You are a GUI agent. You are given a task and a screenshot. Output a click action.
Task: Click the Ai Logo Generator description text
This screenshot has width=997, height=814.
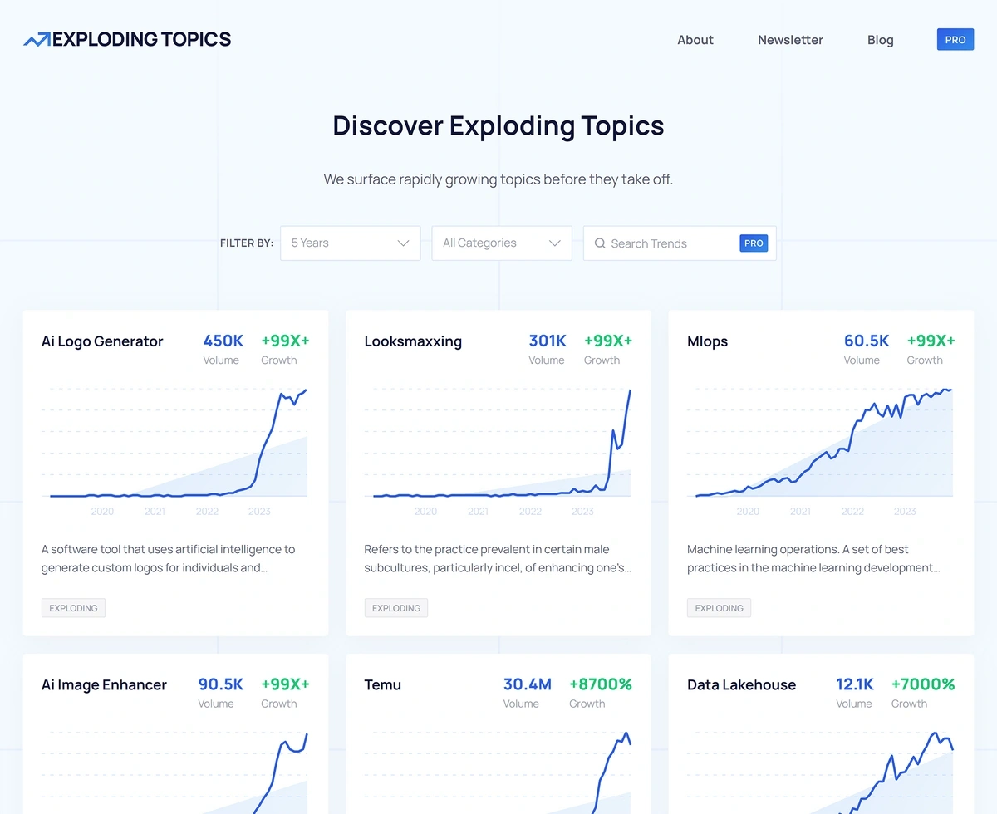(x=169, y=558)
